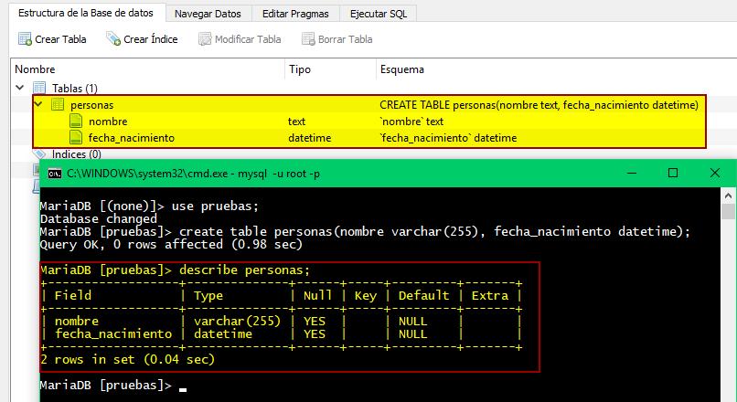Click the personas table icon
The height and width of the screenshot is (402, 737).
tap(58, 104)
